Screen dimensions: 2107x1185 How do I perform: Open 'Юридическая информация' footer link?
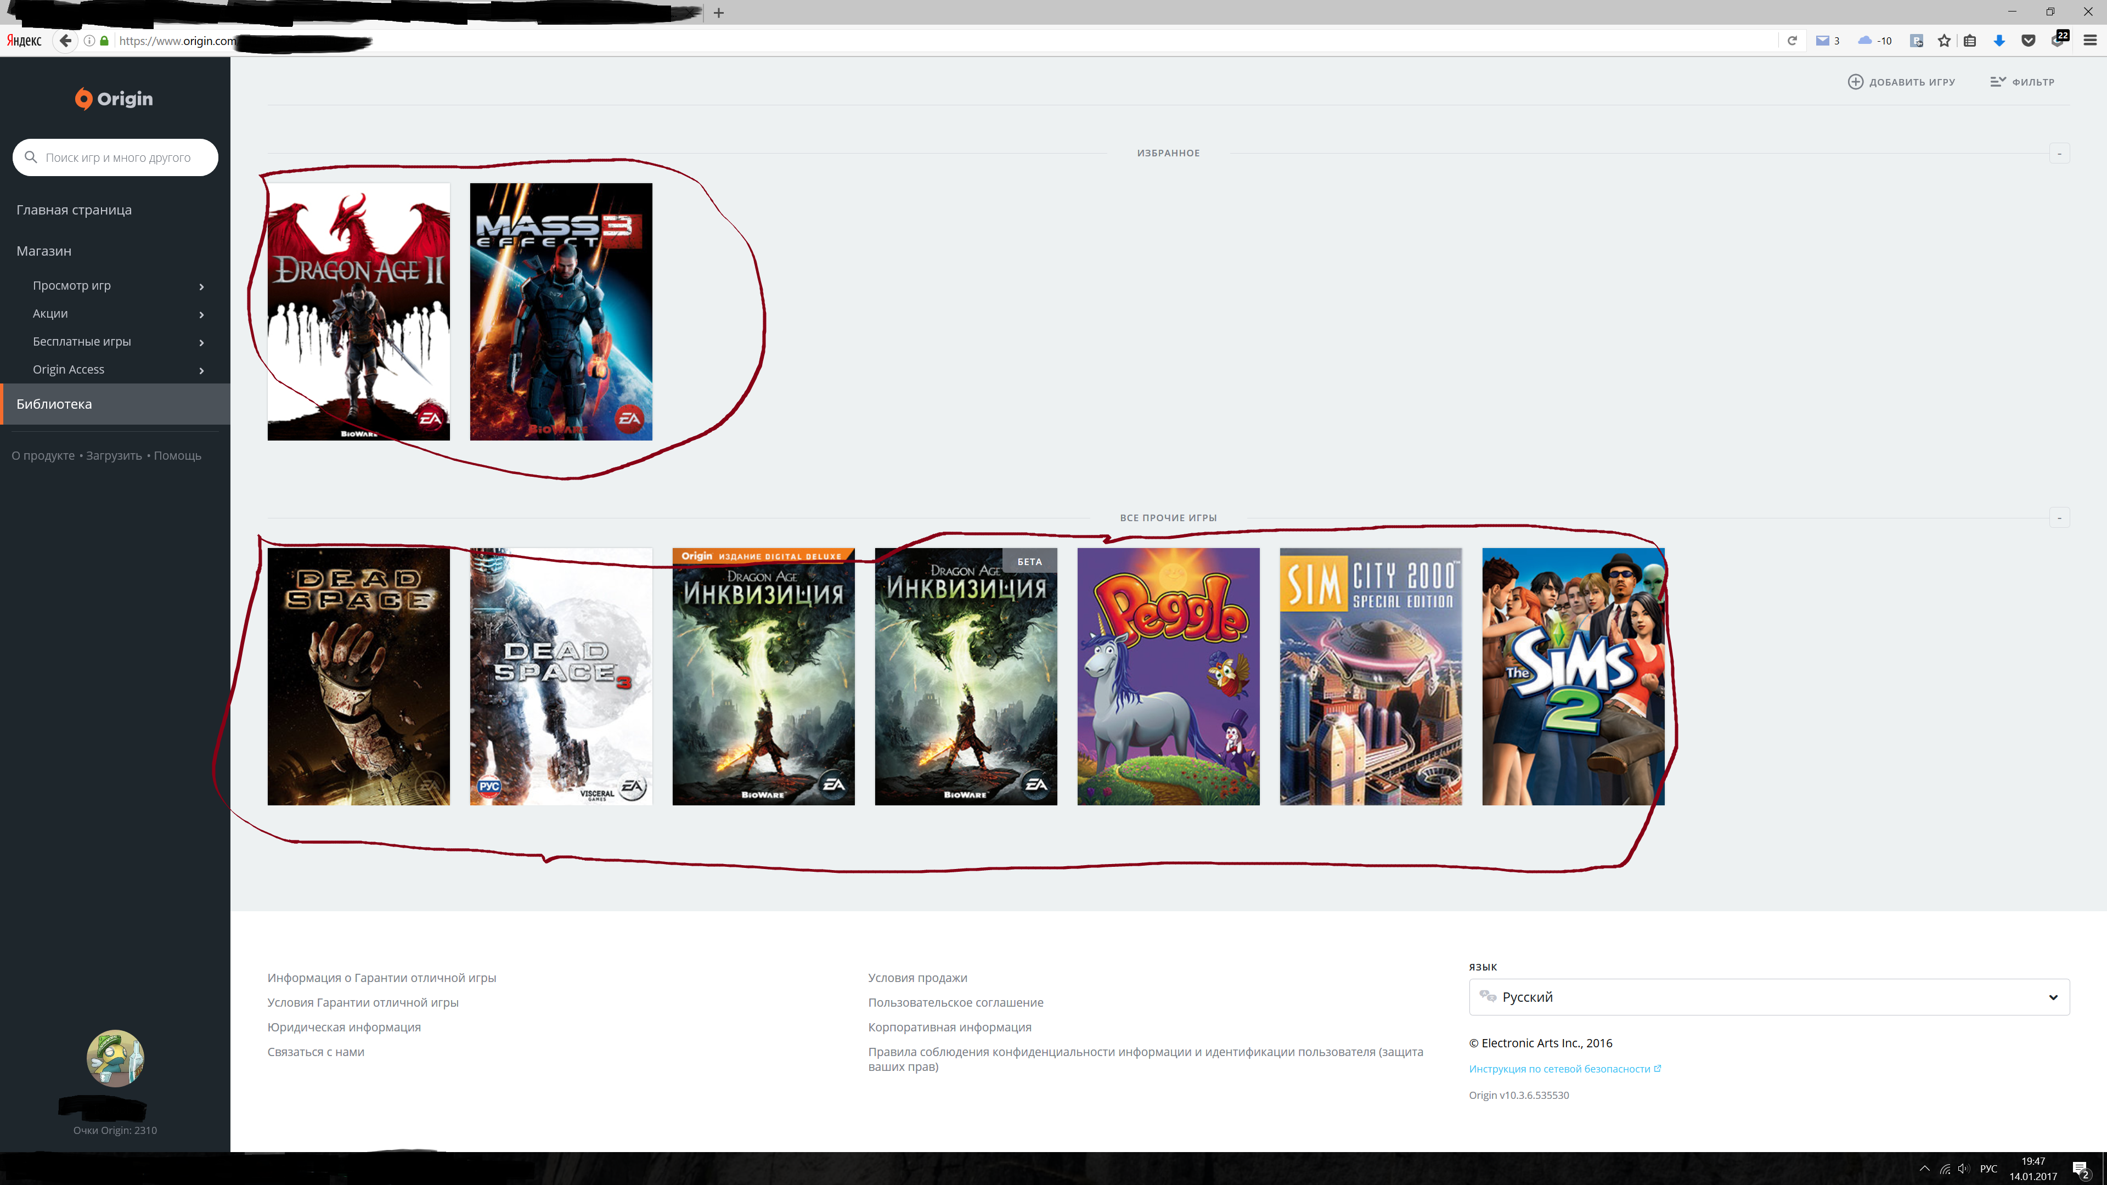click(343, 1027)
